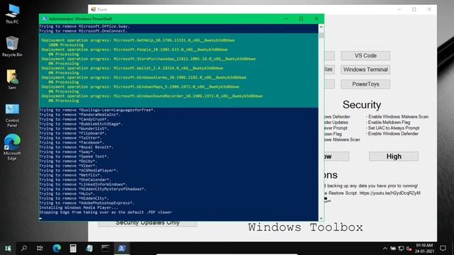Open the youtu.be restore script link
Viewport: 454px width, 255px height.
pyautogui.click(x=389, y=193)
